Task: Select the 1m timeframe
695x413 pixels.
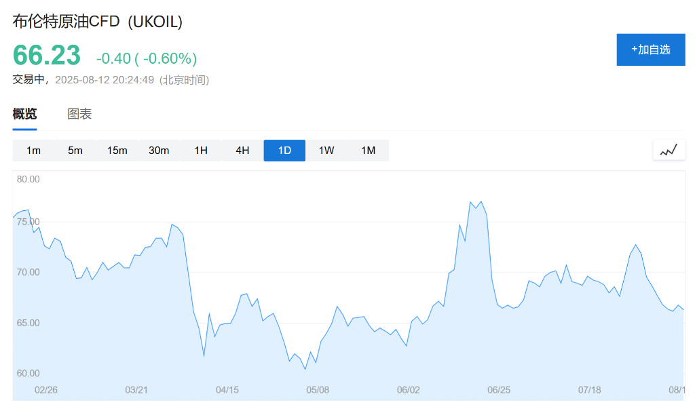Action: click(33, 151)
